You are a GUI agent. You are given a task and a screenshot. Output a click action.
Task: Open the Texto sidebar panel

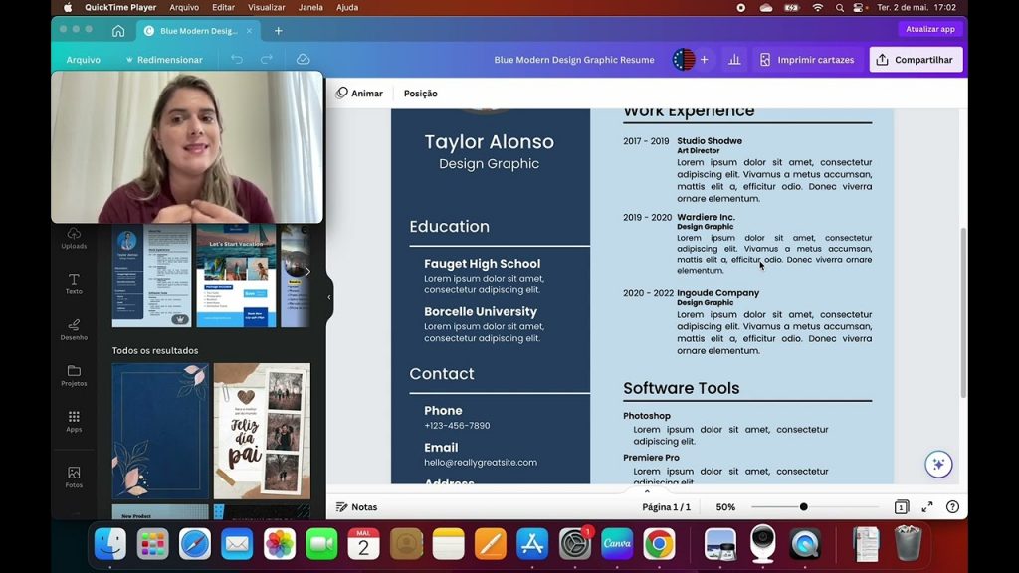[x=74, y=284]
